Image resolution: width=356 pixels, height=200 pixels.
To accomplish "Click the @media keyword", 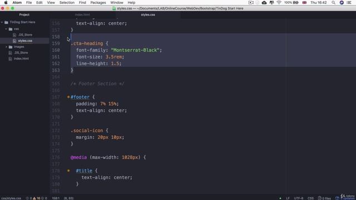I will click(78, 157).
